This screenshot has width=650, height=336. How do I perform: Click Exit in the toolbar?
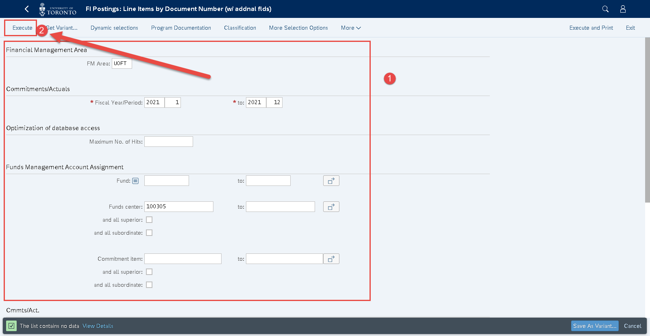pyautogui.click(x=630, y=28)
